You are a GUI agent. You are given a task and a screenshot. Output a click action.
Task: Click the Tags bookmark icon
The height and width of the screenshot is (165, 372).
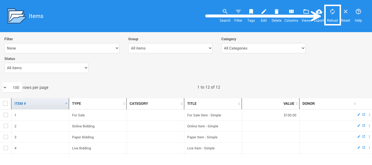click(x=251, y=12)
